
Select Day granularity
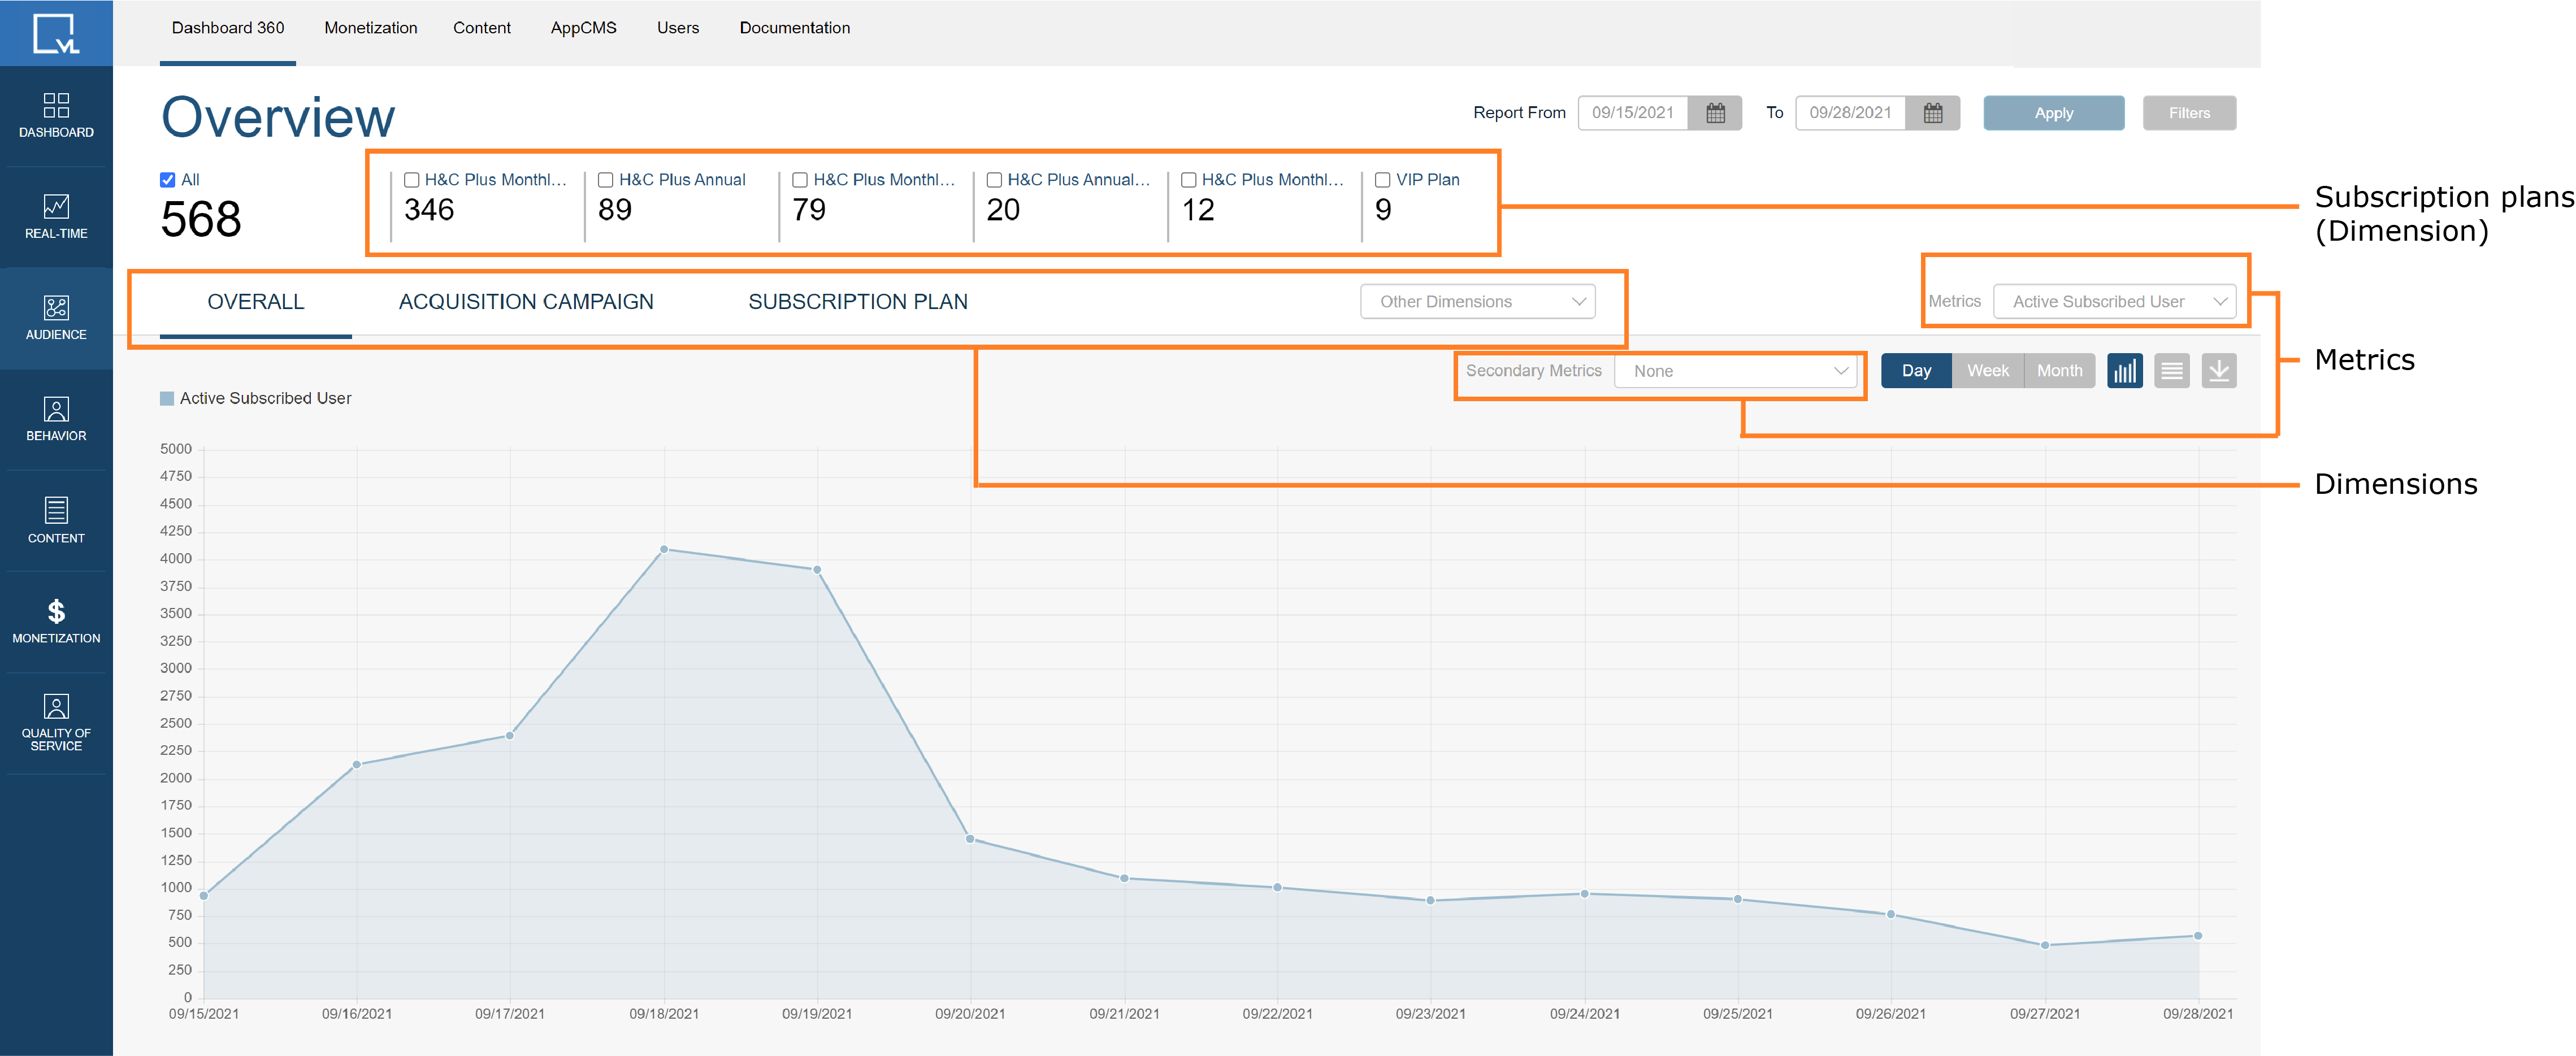tap(1916, 371)
